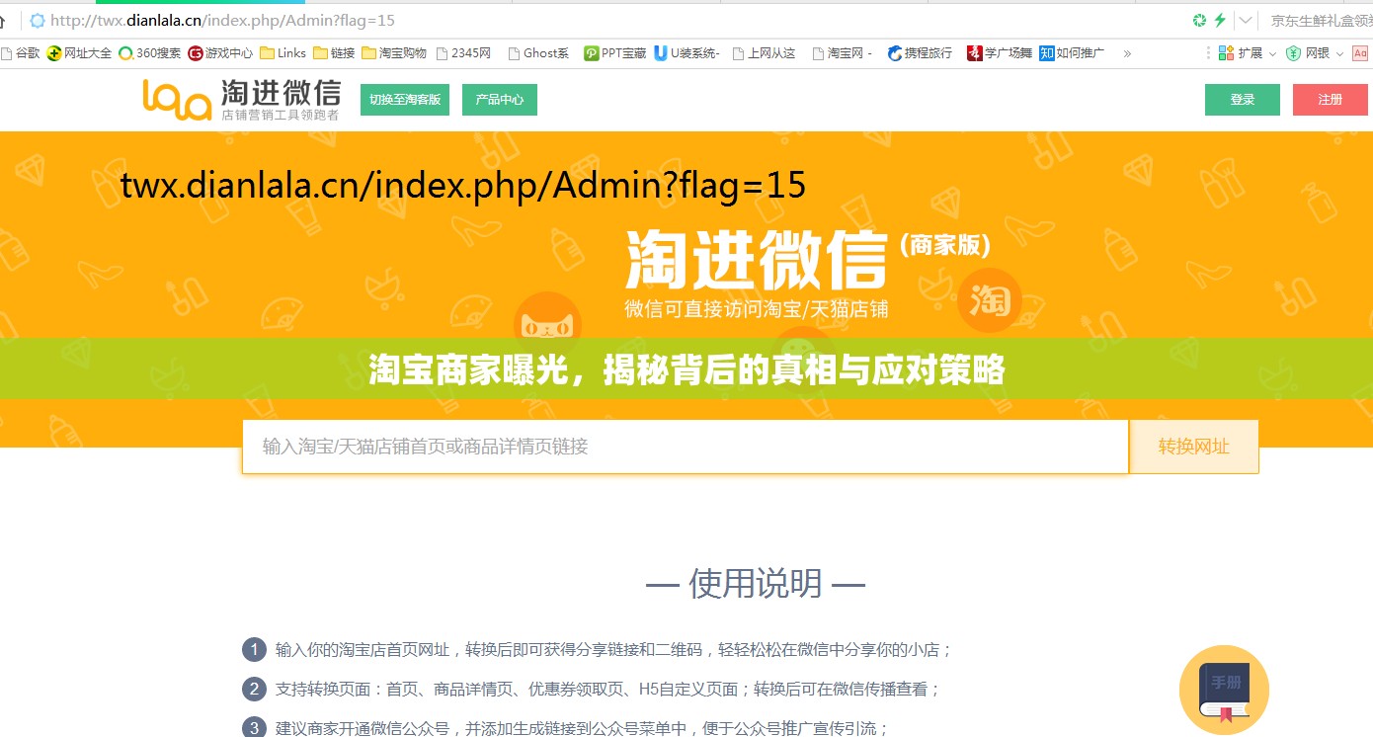The image size is (1373, 737).
Task: Click instruction step 1 about 淘宝店首页网址
Action: (598, 650)
